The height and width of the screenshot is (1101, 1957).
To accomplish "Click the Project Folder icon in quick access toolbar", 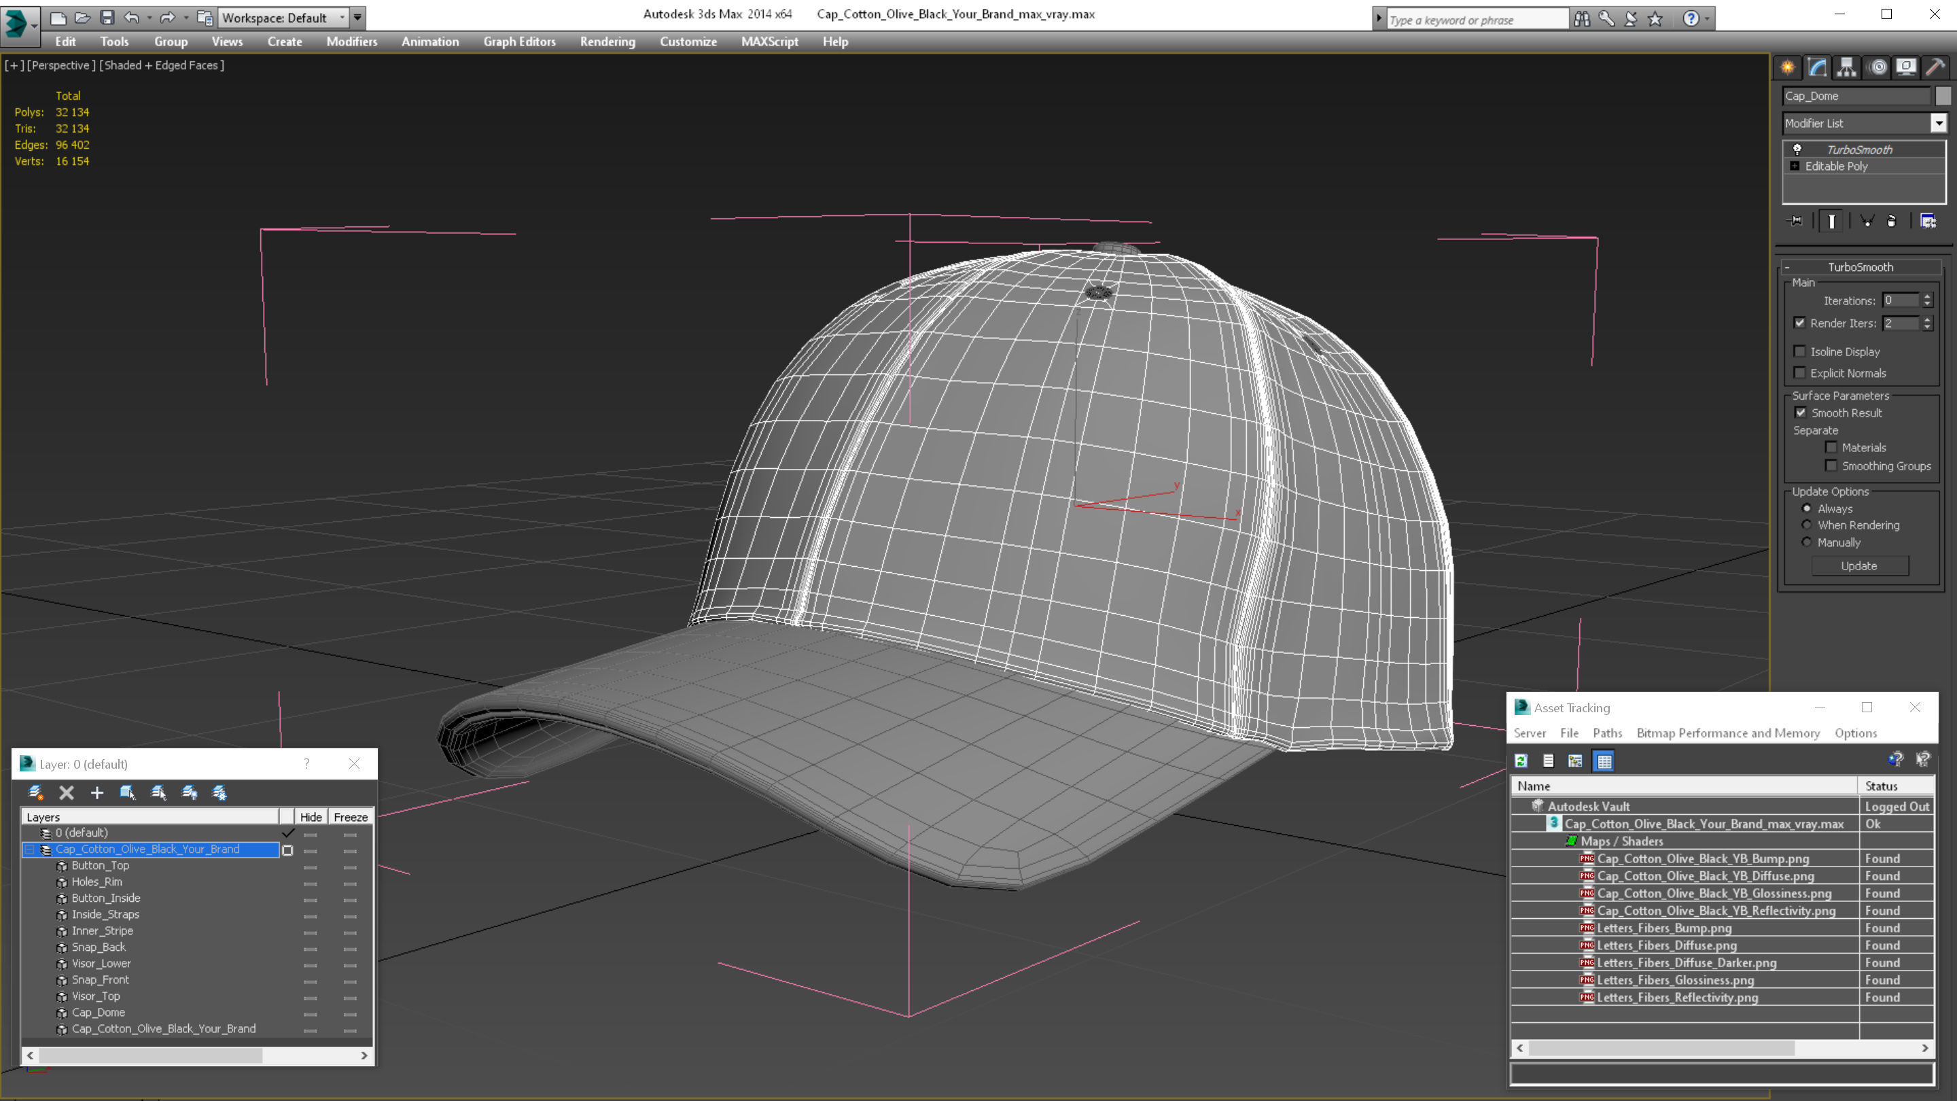I will click(x=205, y=18).
